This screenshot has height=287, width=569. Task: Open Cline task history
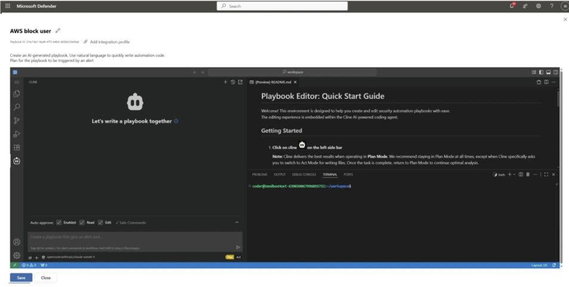pyautogui.click(x=233, y=82)
